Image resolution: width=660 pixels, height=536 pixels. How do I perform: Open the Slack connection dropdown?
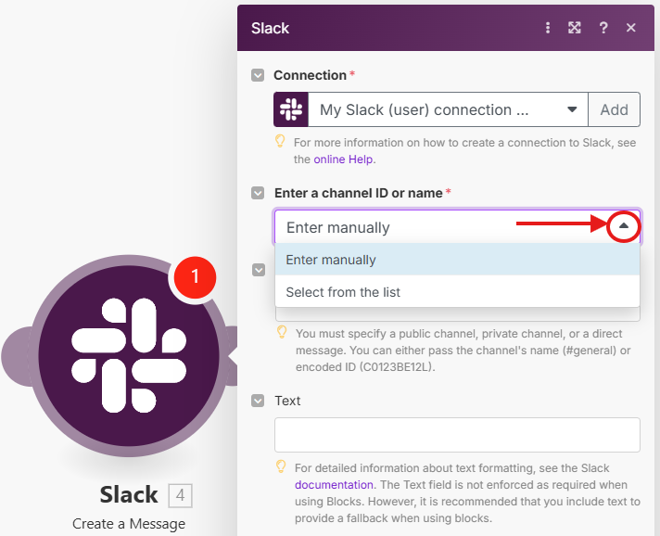[447, 109]
